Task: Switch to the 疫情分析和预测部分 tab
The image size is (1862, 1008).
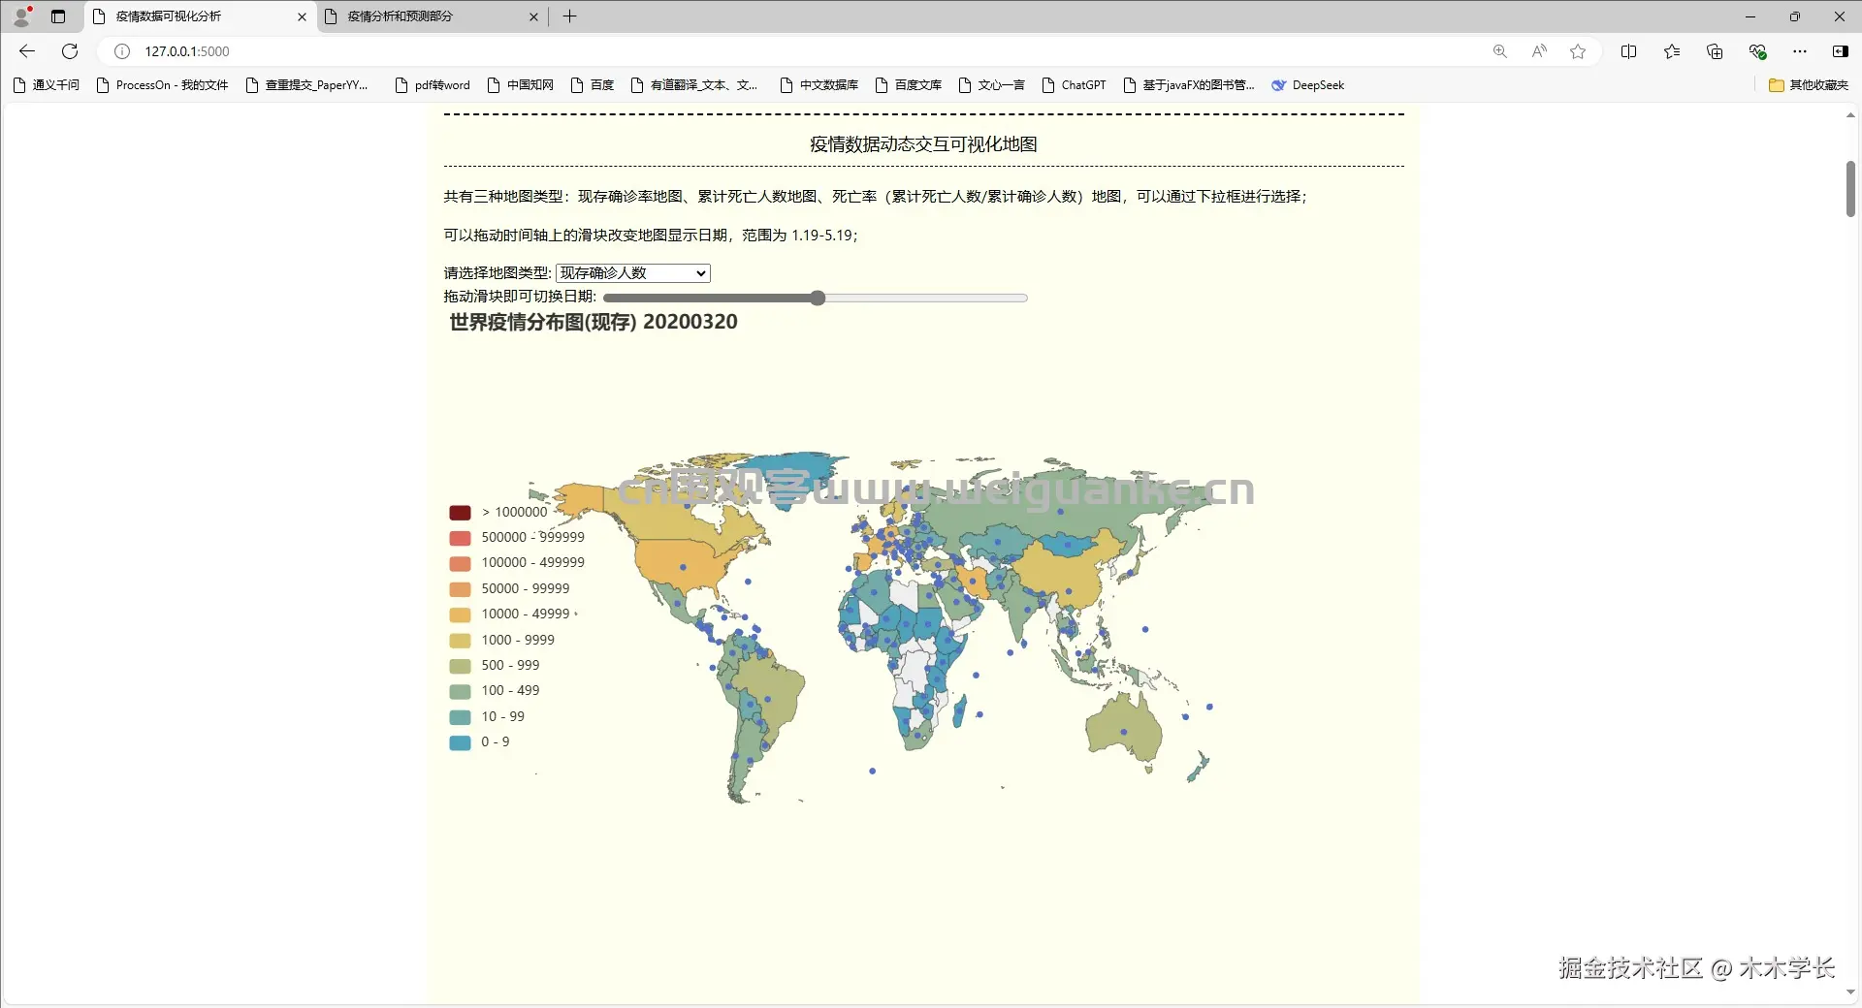Action: click(433, 16)
